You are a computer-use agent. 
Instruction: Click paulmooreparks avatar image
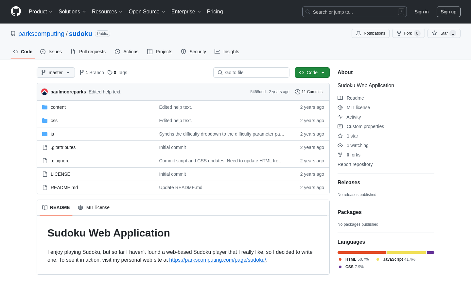[44, 92]
